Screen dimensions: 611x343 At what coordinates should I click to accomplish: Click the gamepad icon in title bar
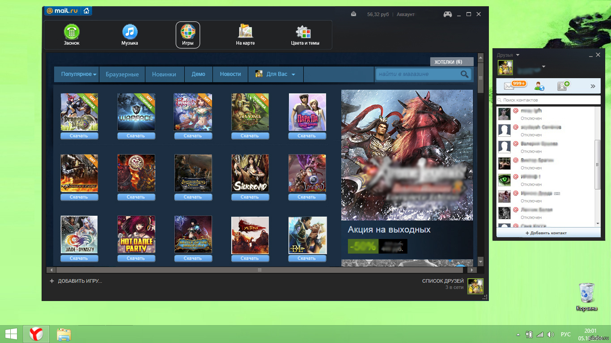[x=447, y=14]
